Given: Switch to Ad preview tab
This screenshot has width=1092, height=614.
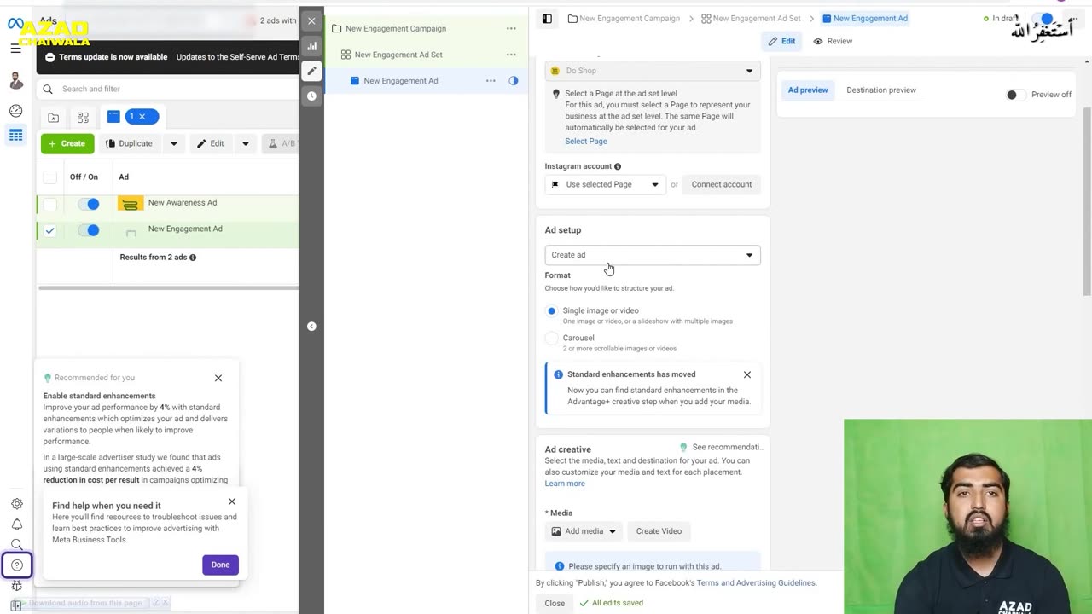Looking at the screenshot, I should (x=808, y=90).
